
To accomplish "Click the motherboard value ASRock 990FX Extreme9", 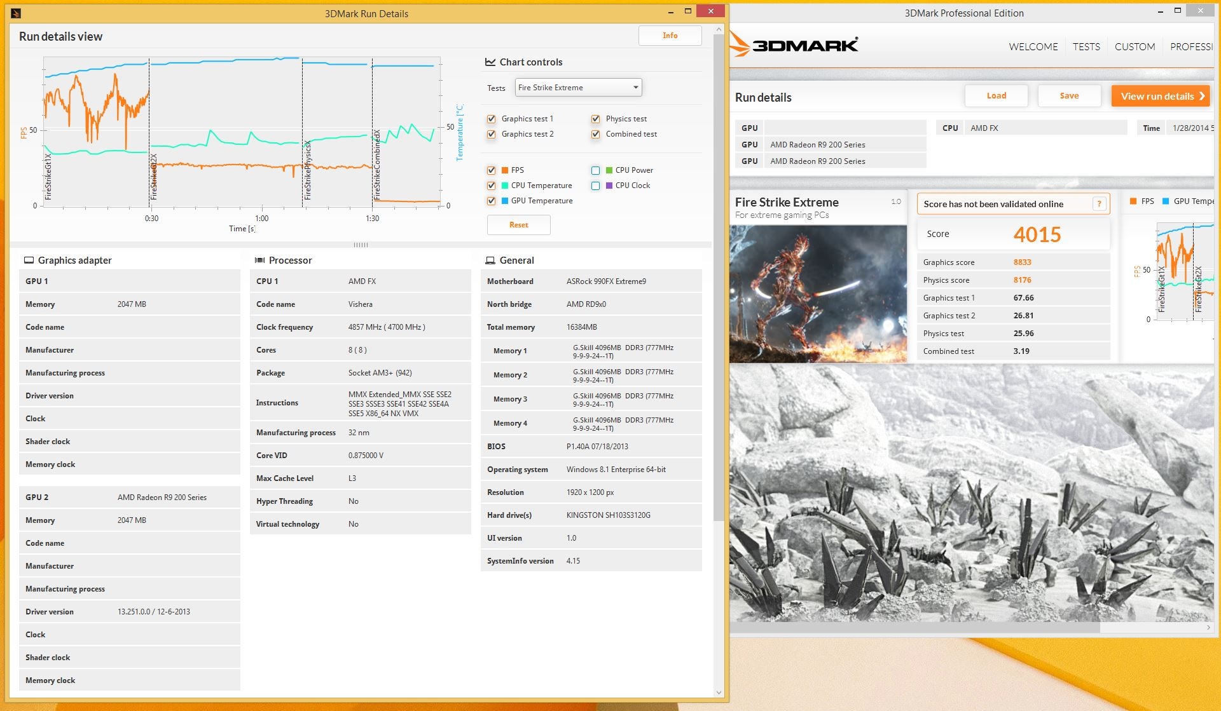I will tap(606, 281).
